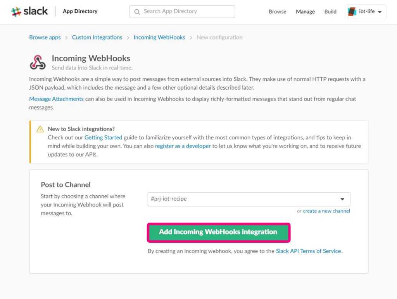Add Incoming WebHooks integration button
The height and width of the screenshot is (299, 397).
point(218,232)
